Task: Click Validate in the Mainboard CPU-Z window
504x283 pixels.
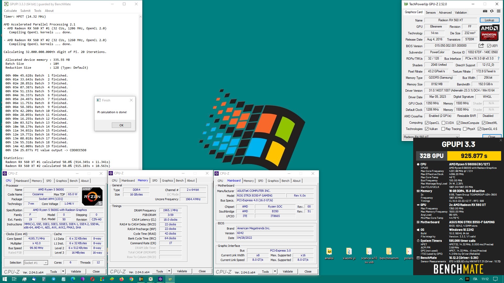Action: coord(288,271)
